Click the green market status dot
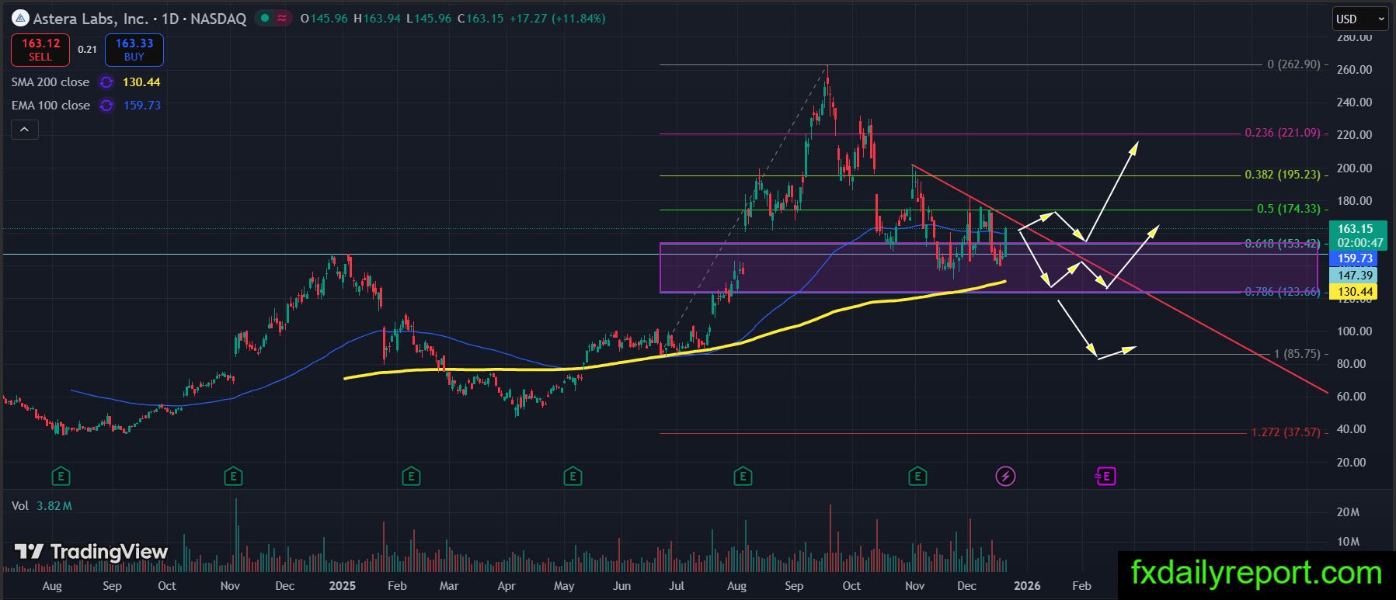Viewport: 1396px width, 600px height. click(x=266, y=18)
